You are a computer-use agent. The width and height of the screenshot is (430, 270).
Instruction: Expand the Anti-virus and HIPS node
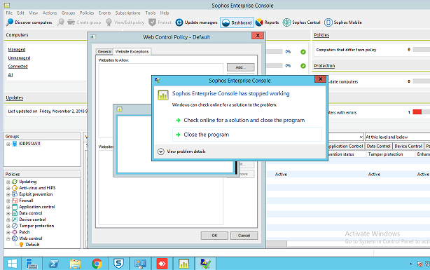[x=8, y=188]
